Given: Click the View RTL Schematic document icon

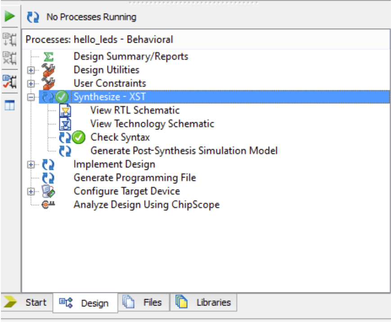Looking at the screenshot, I should [x=66, y=111].
